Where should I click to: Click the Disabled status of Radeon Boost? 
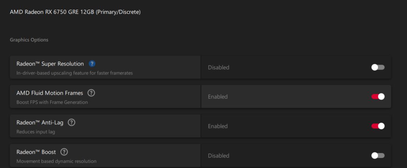tap(219, 156)
